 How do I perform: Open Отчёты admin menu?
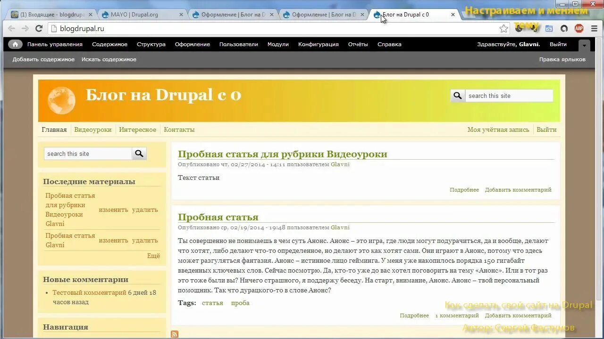[358, 44]
